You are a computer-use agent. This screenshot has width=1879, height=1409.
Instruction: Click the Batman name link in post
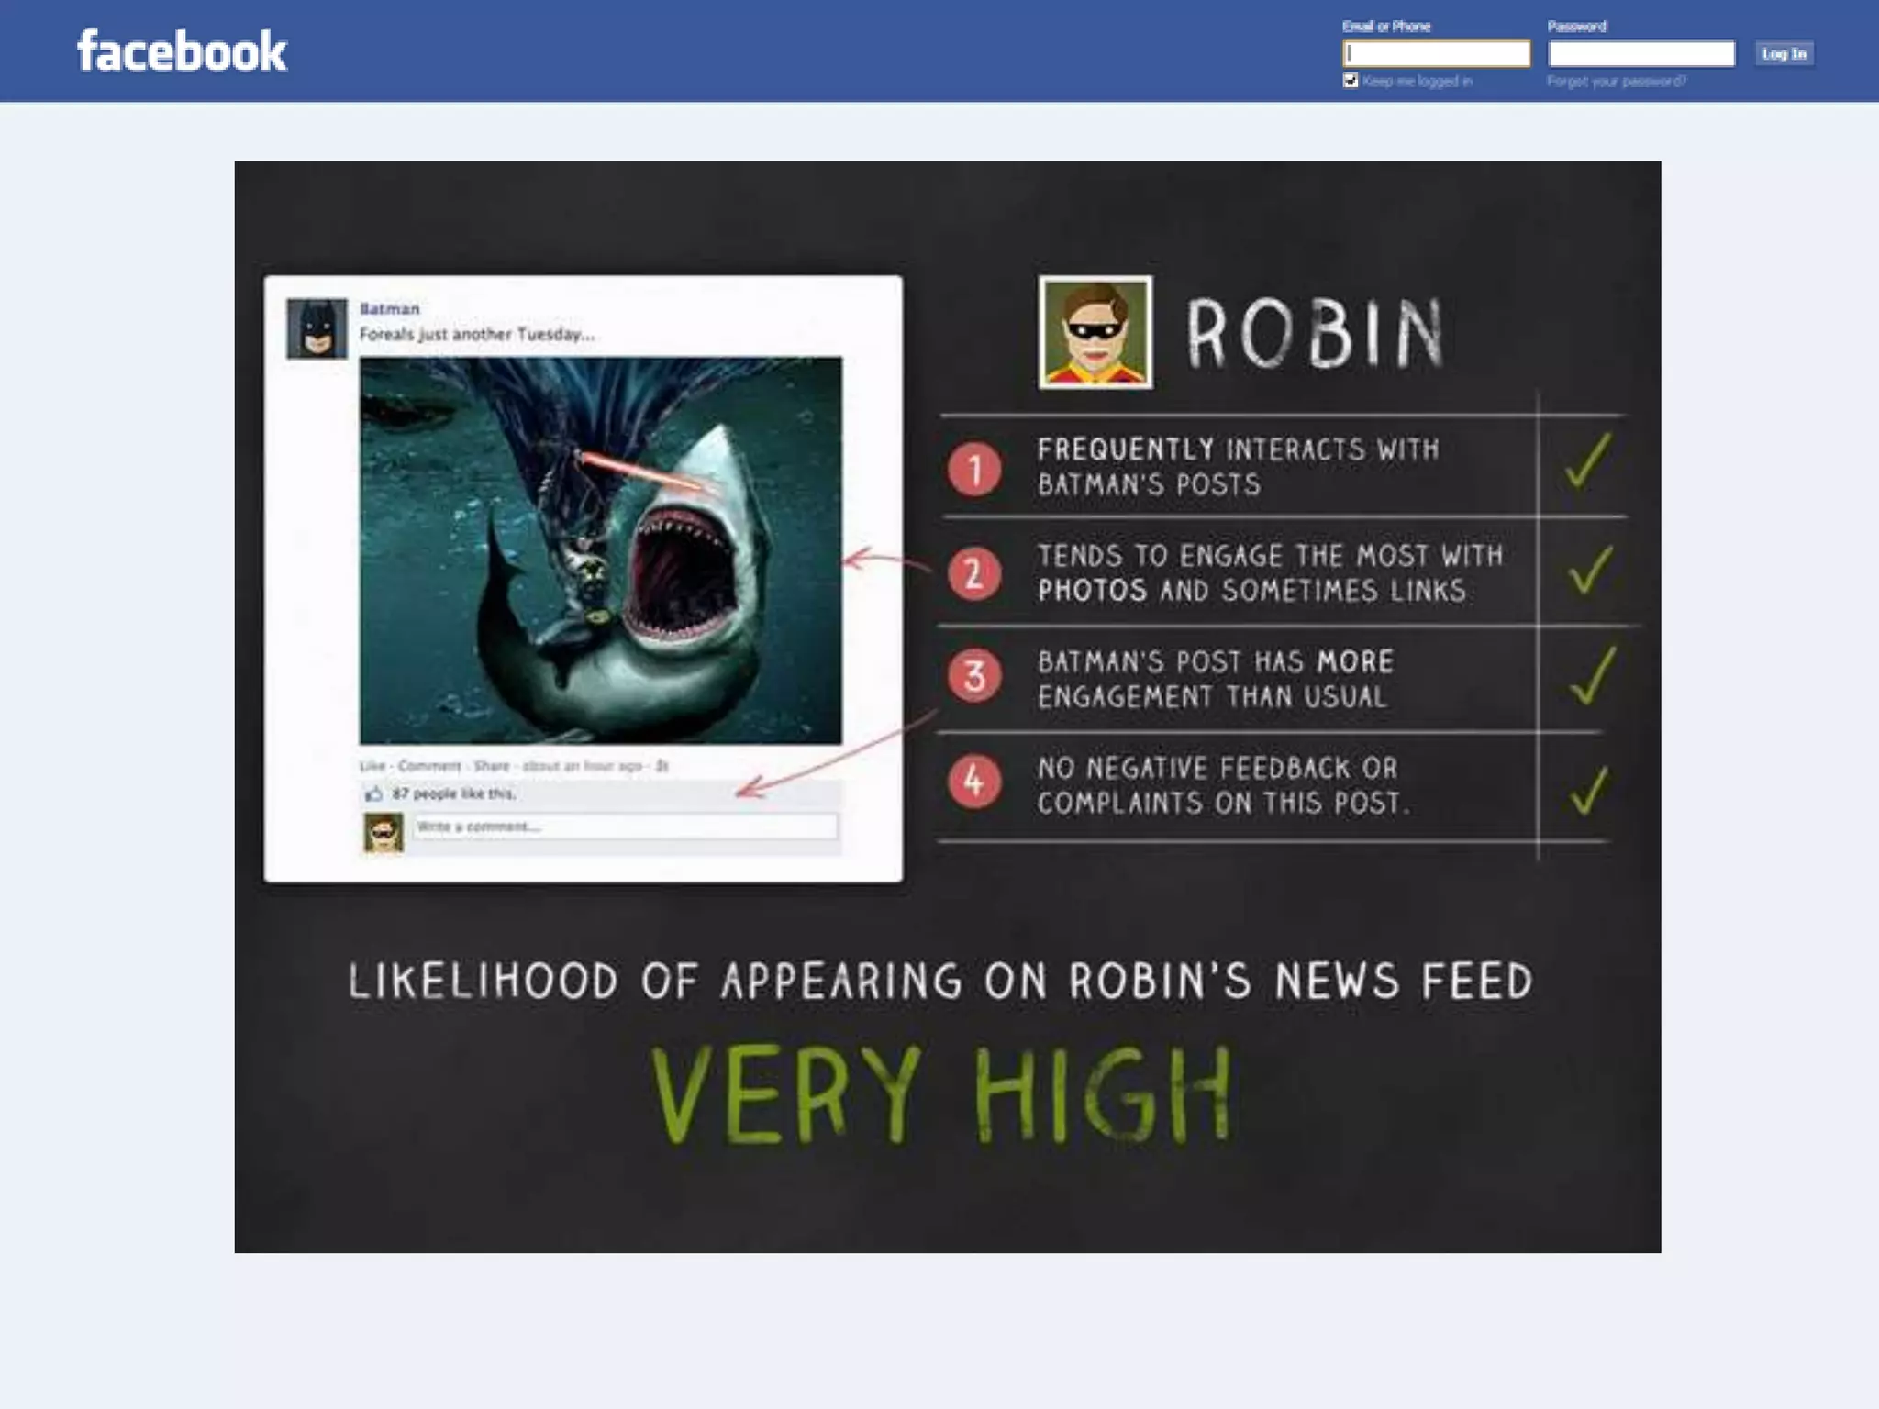pos(389,309)
